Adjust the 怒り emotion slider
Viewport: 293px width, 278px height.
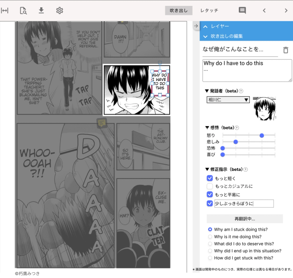coord(262,135)
